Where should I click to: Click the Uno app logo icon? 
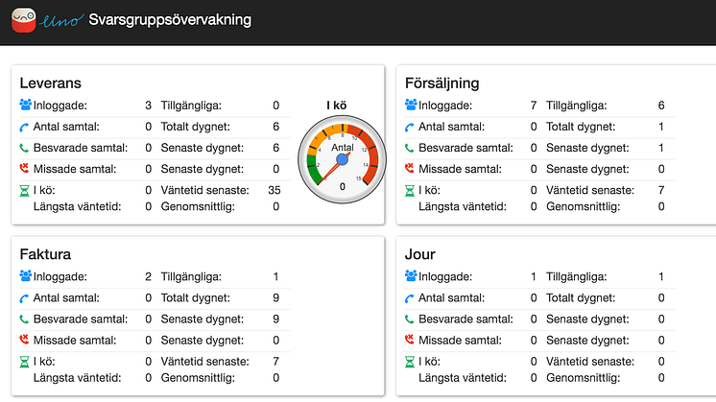(x=24, y=19)
